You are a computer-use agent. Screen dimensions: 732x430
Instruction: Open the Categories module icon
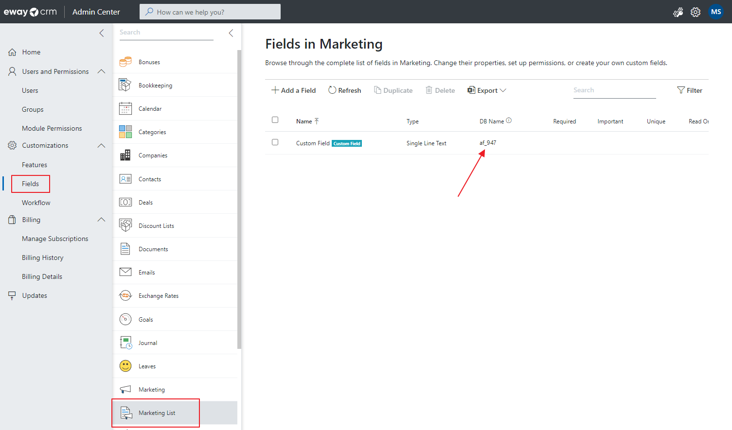pyautogui.click(x=125, y=132)
